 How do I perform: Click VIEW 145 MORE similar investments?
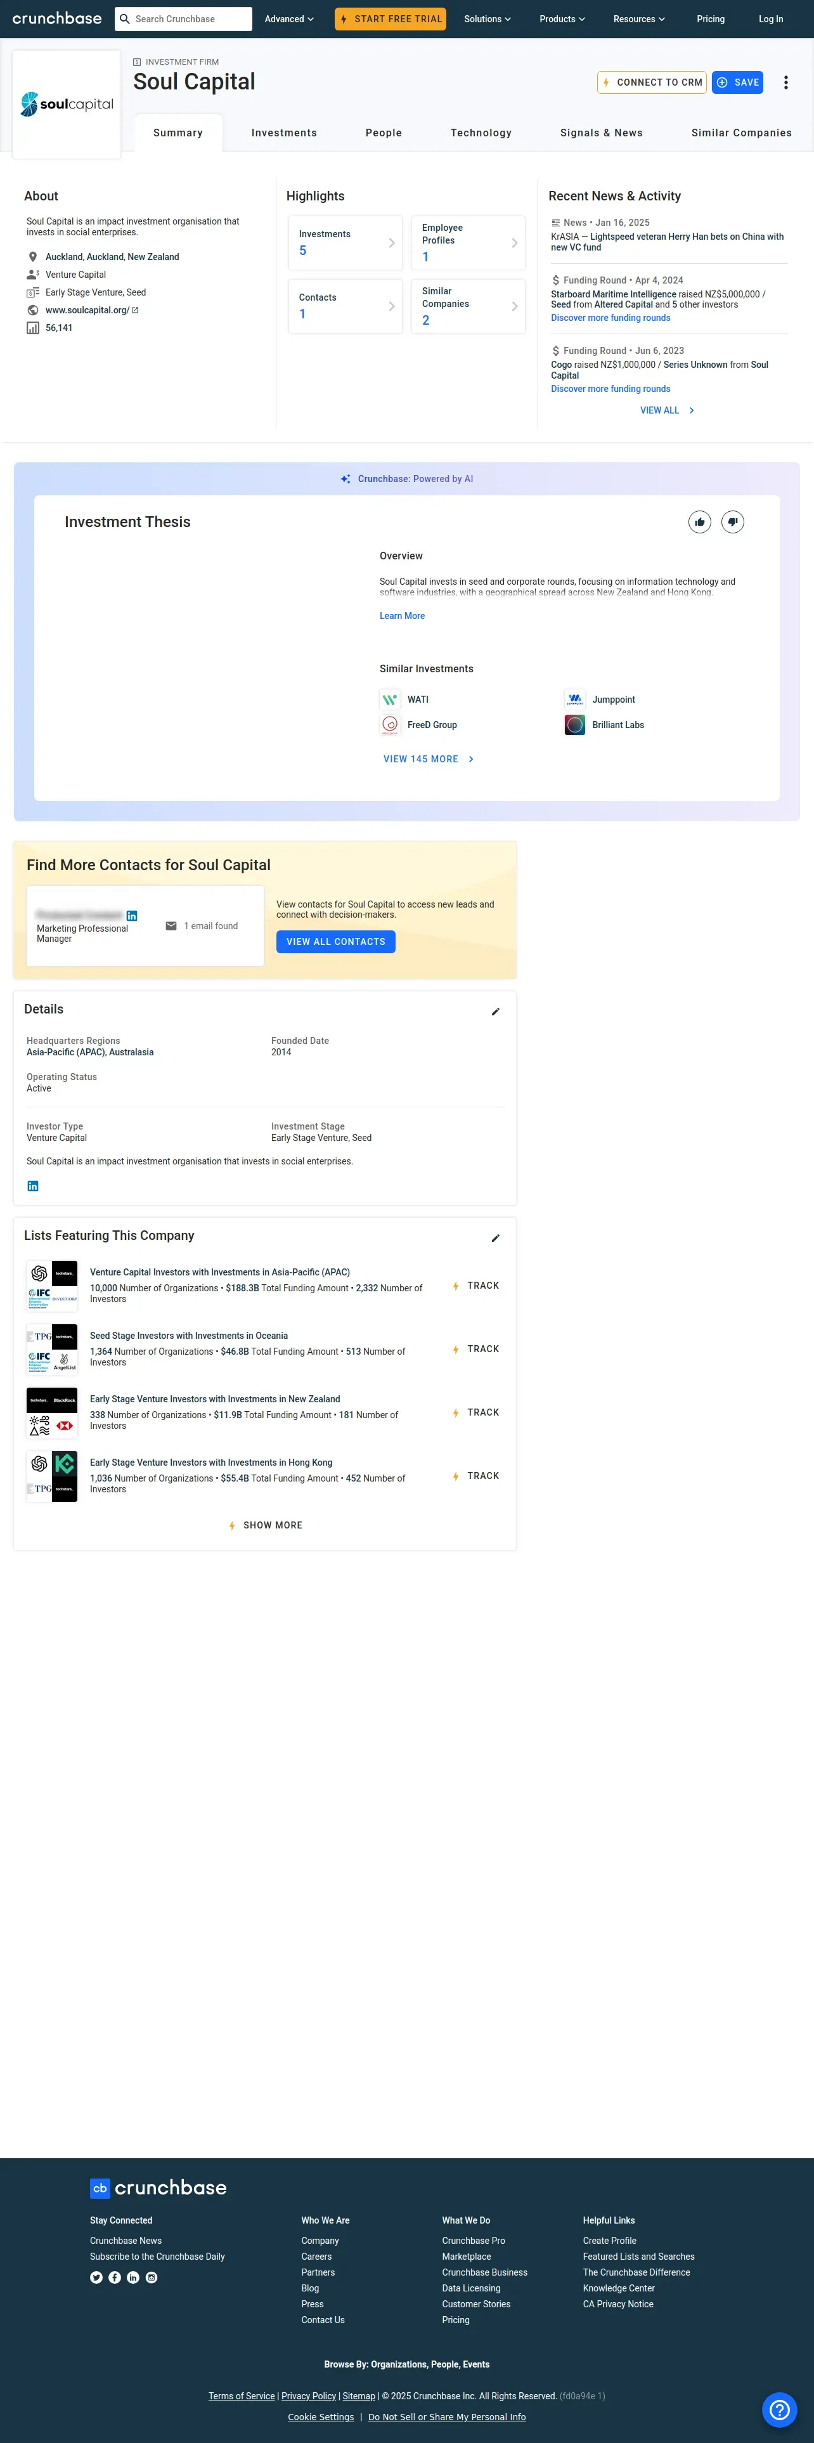point(429,760)
